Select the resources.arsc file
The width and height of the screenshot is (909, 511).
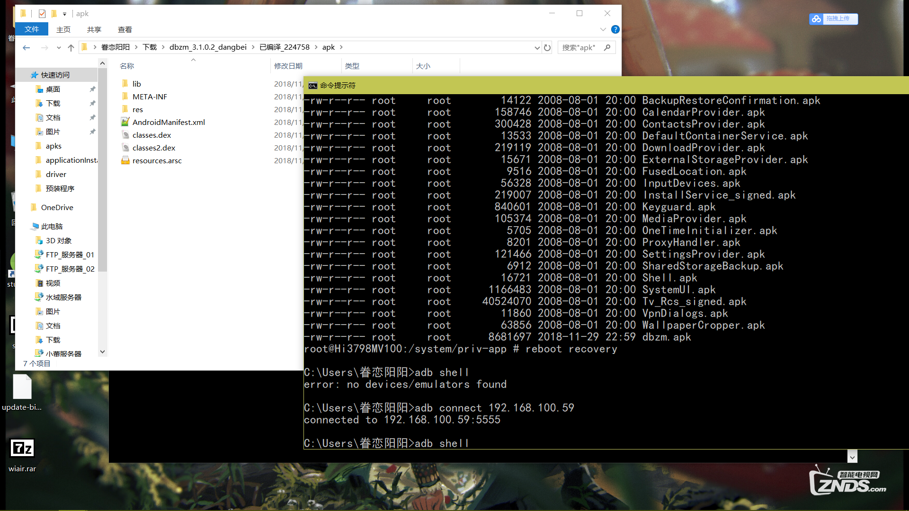point(157,160)
